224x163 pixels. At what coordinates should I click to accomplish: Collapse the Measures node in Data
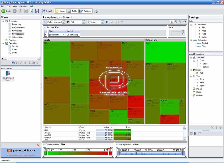(x=191, y=25)
